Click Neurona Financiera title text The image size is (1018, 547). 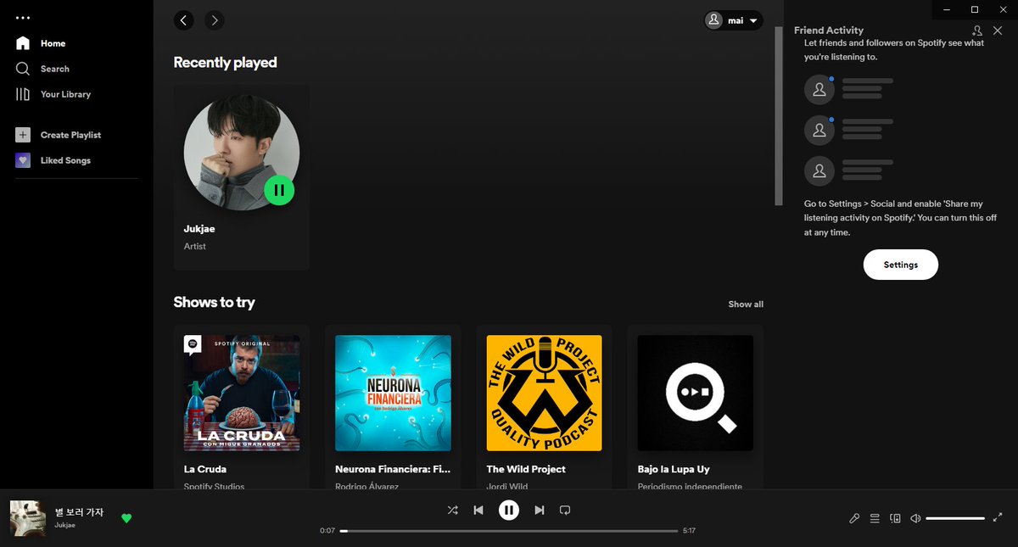(x=393, y=469)
